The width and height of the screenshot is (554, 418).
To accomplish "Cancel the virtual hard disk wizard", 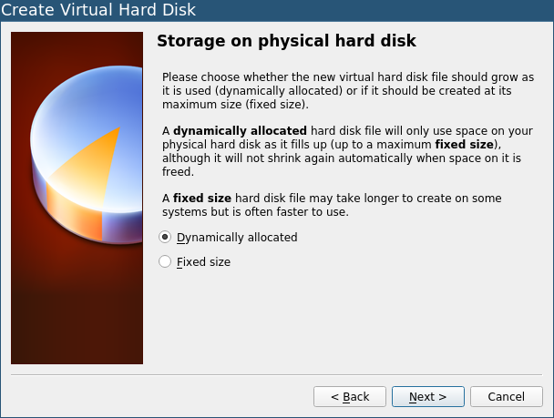I will 507,396.
